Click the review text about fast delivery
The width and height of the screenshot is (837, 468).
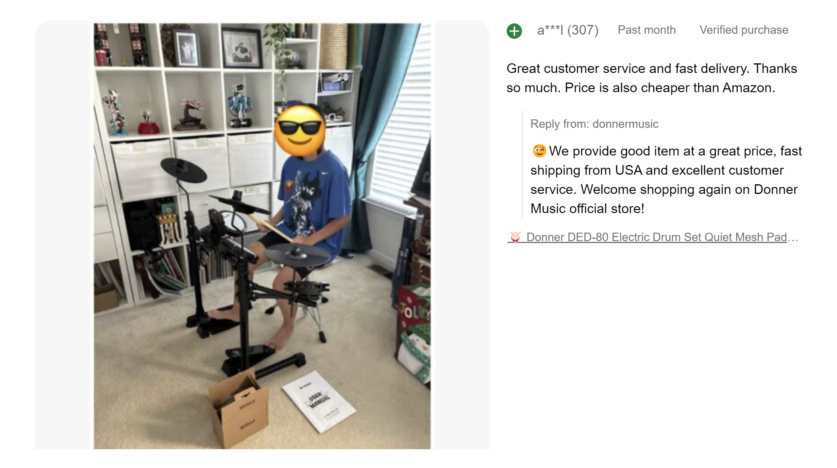click(x=651, y=78)
